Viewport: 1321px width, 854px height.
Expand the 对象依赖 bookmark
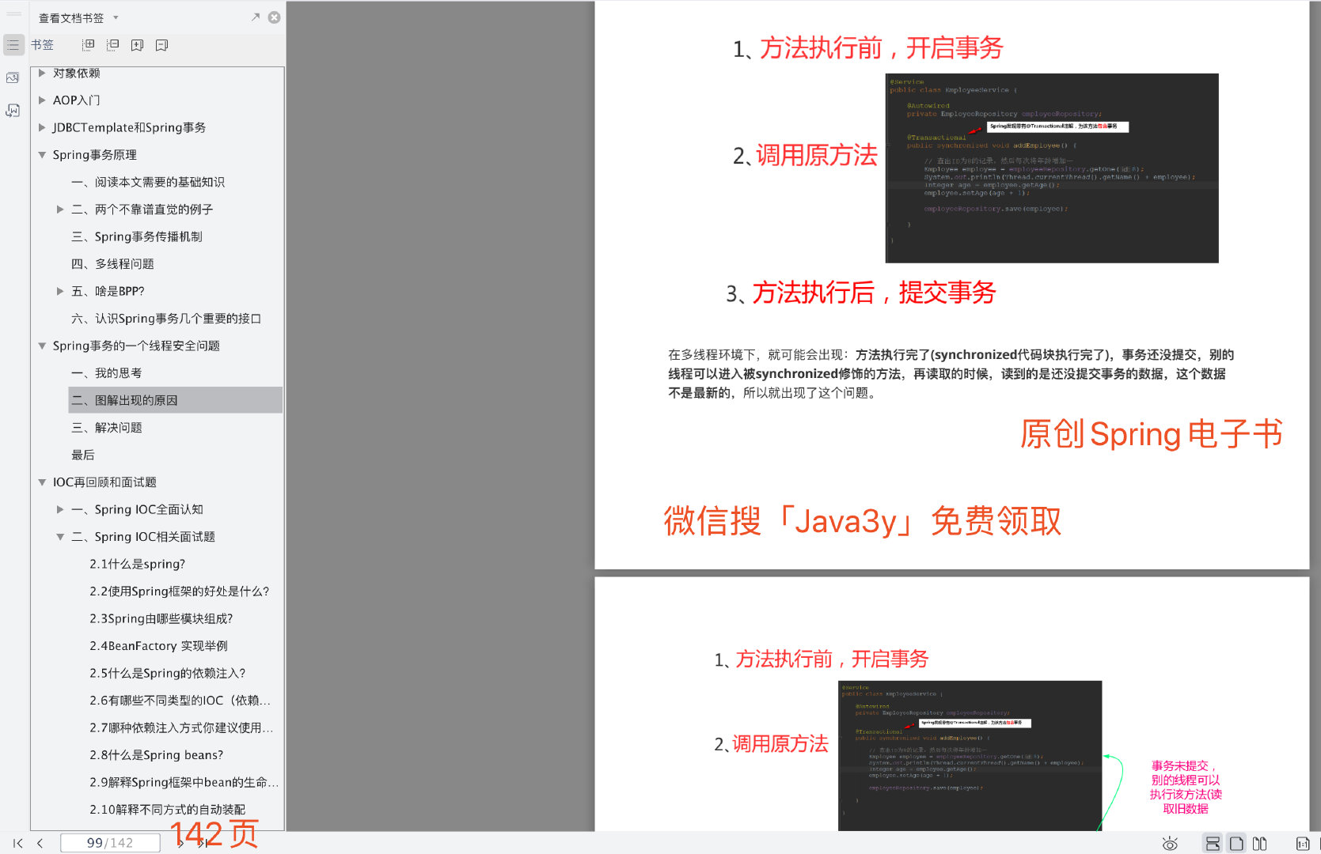point(42,73)
